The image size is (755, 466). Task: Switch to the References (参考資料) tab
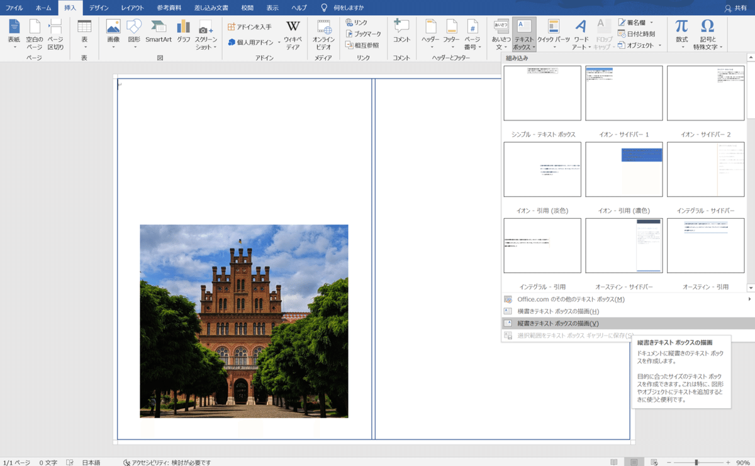coord(169,8)
